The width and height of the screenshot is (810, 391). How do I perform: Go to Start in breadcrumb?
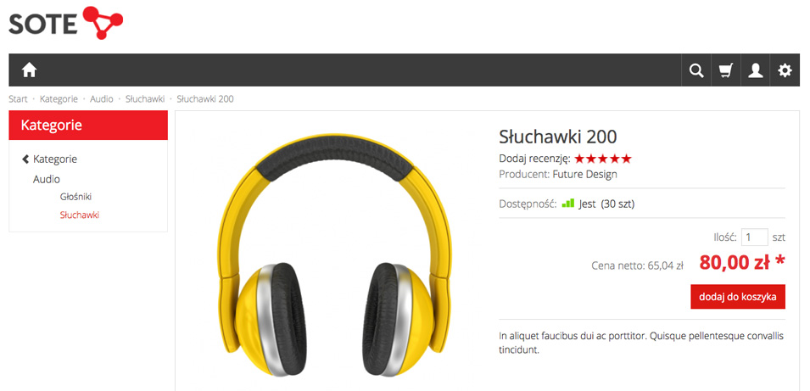(x=18, y=98)
